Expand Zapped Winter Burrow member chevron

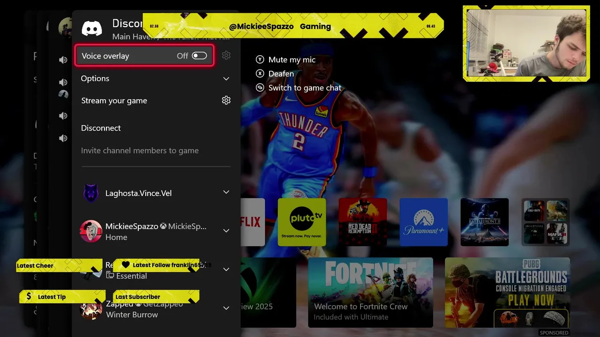(x=226, y=308)
